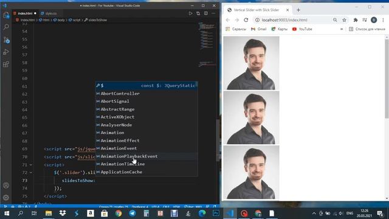This screenshot has height=219, width=389.
Task: Choose the AnimationPlaybackEvent suggestion
Action: coord(146,156)
